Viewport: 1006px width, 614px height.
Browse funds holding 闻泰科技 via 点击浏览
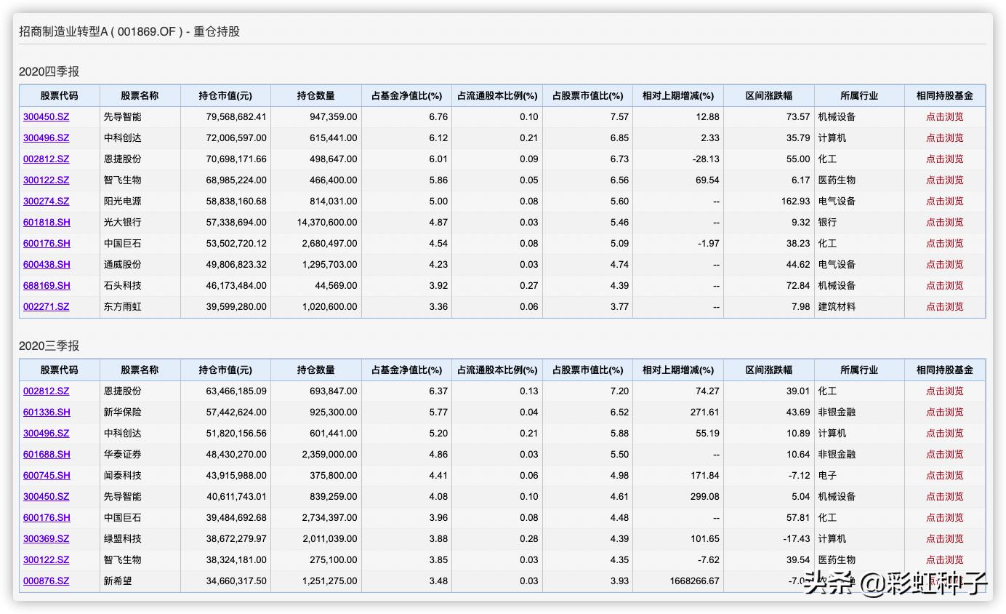point(944,475)
